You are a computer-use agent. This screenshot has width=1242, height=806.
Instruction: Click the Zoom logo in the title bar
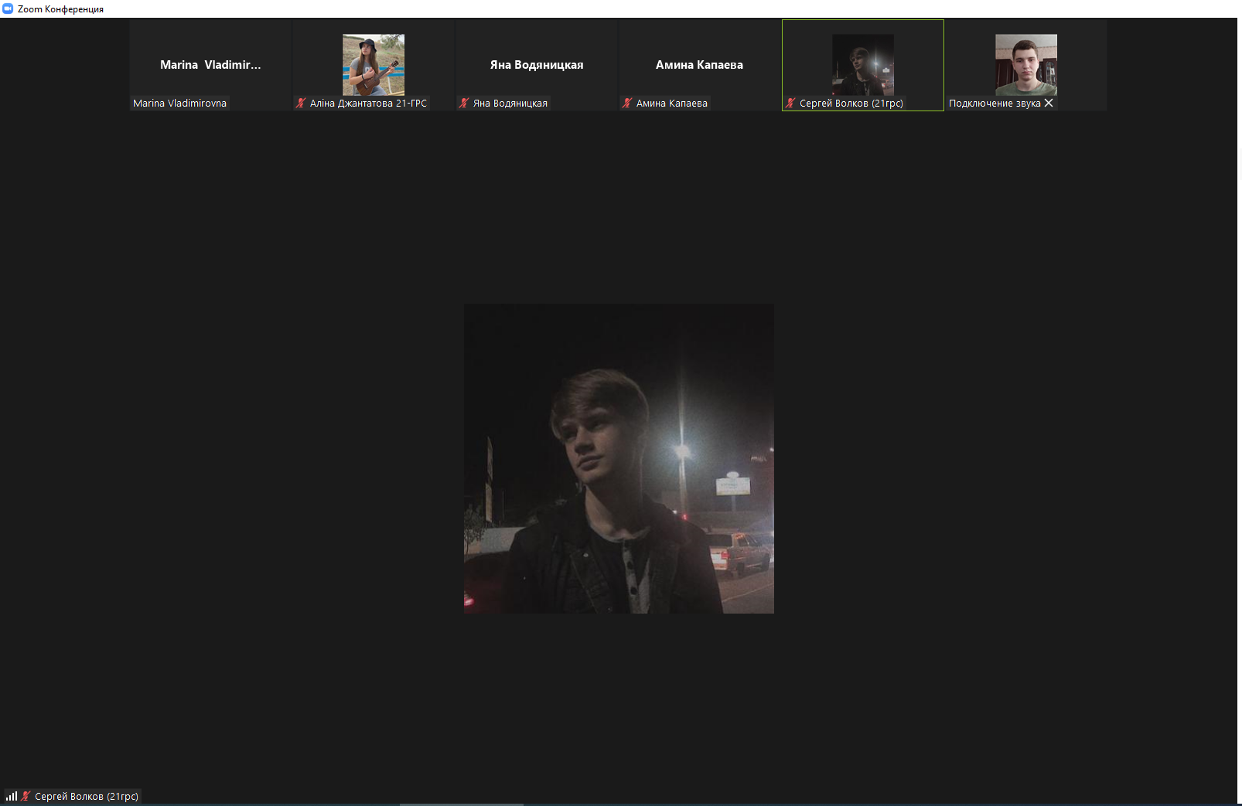[8, 9]
